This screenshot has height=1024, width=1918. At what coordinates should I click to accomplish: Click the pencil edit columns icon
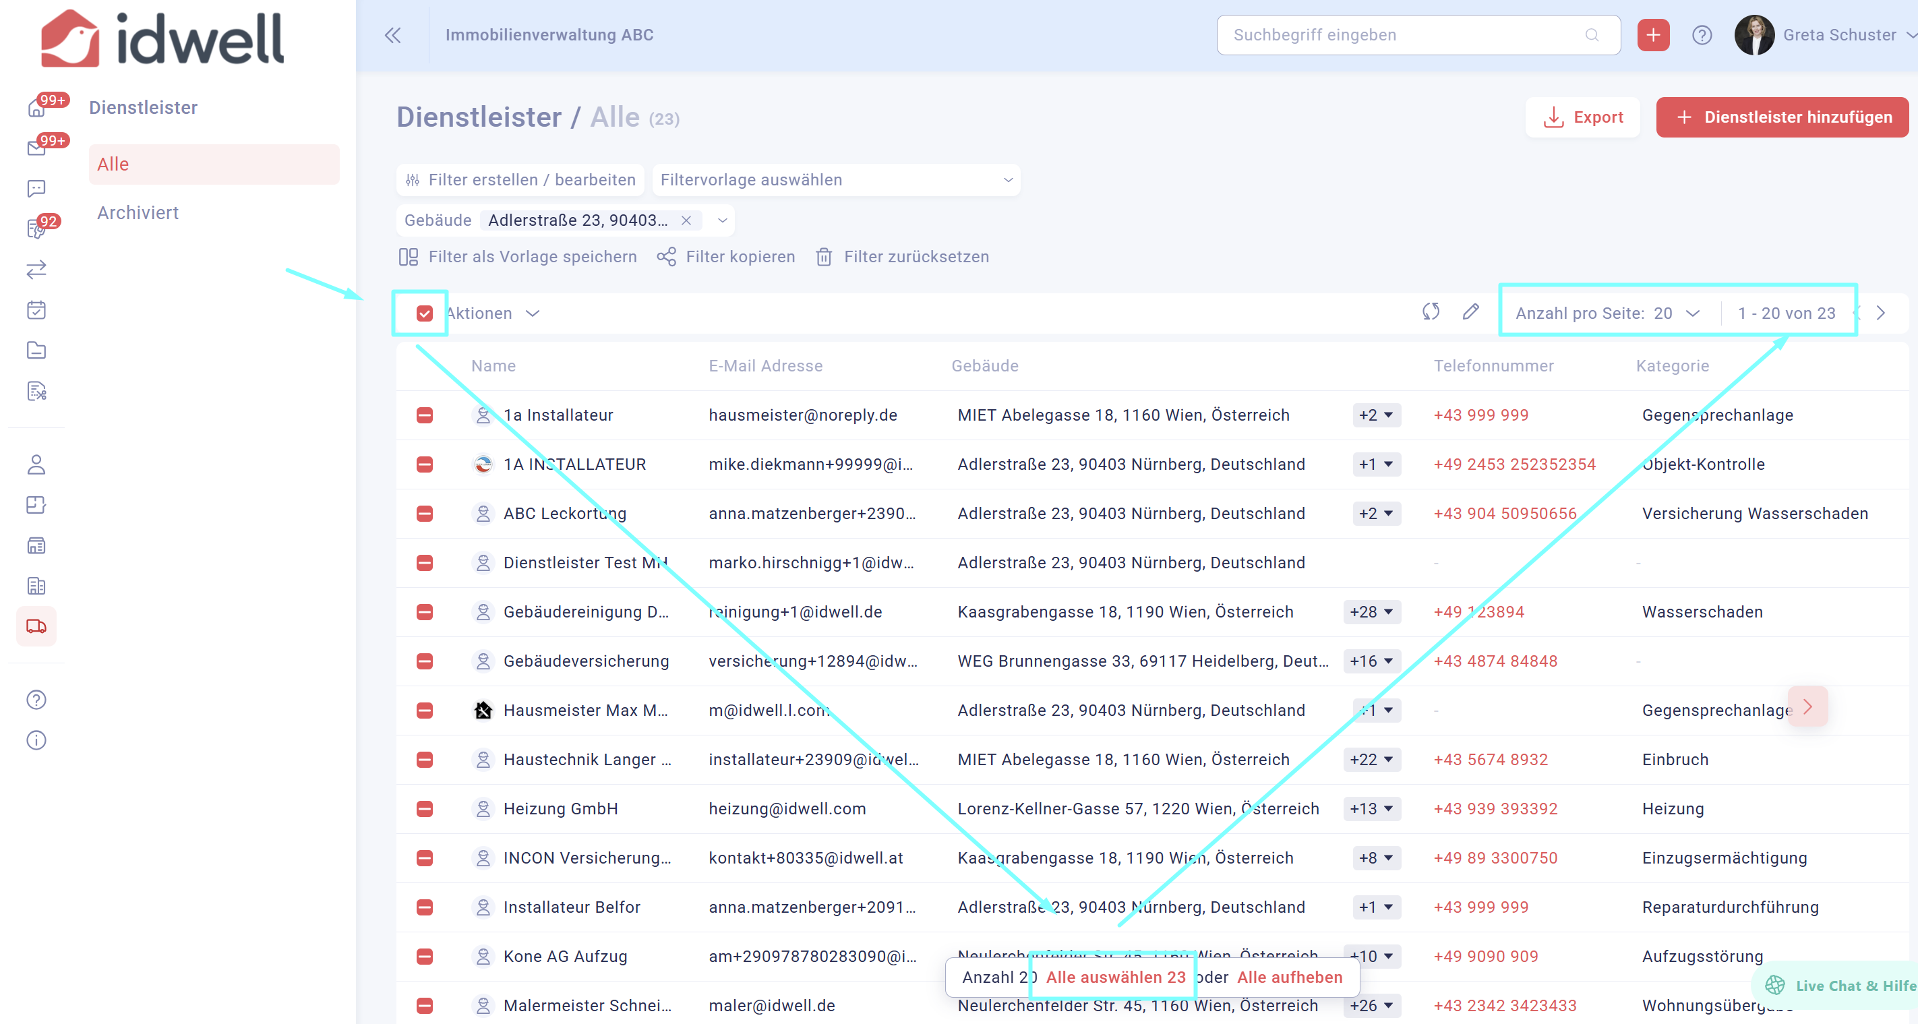(1470, 312)
